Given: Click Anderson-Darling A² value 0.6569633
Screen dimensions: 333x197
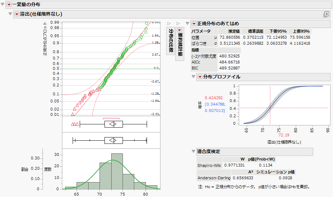Looking at the screenshot, I should pyautogui.click(x=243, y=178).
